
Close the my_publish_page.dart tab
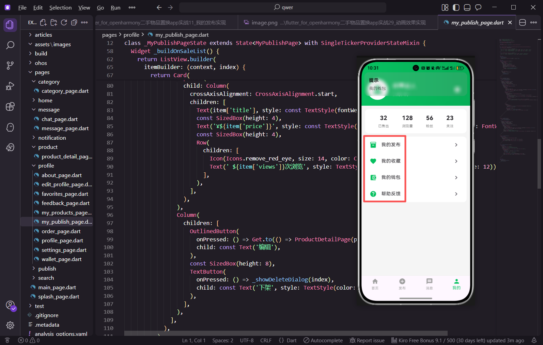click(x=510, y=22)
